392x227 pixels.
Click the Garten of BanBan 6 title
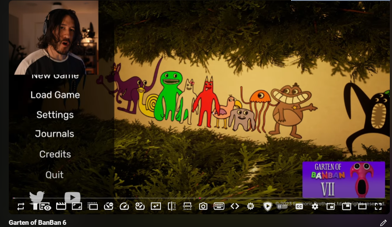[x=37, y=223]
